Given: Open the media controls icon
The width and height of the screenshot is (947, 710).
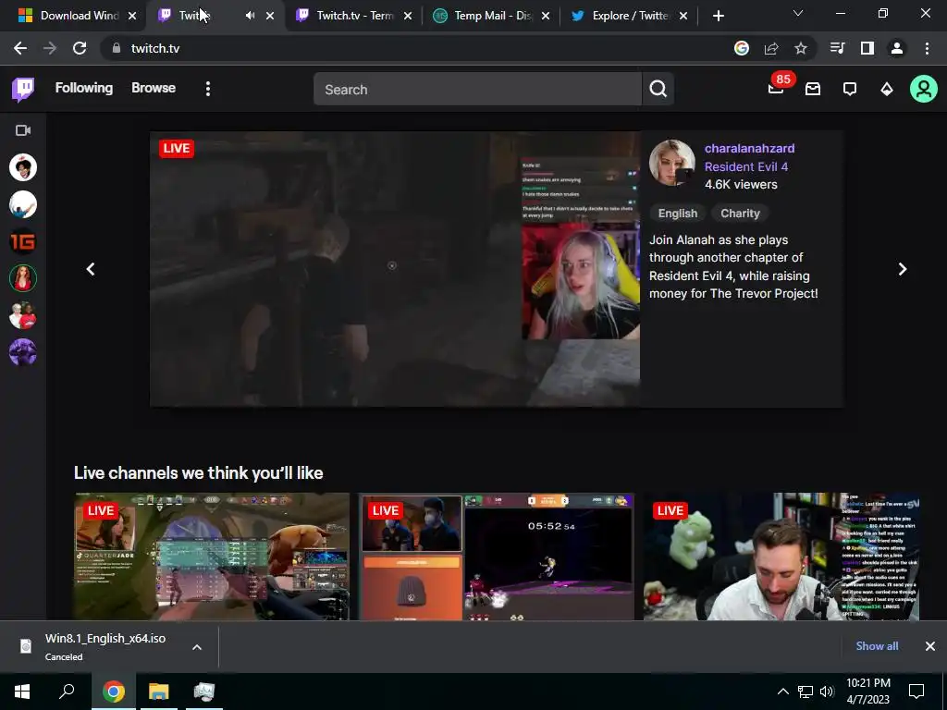Looking at the screenshot, I should pos(837,48).
